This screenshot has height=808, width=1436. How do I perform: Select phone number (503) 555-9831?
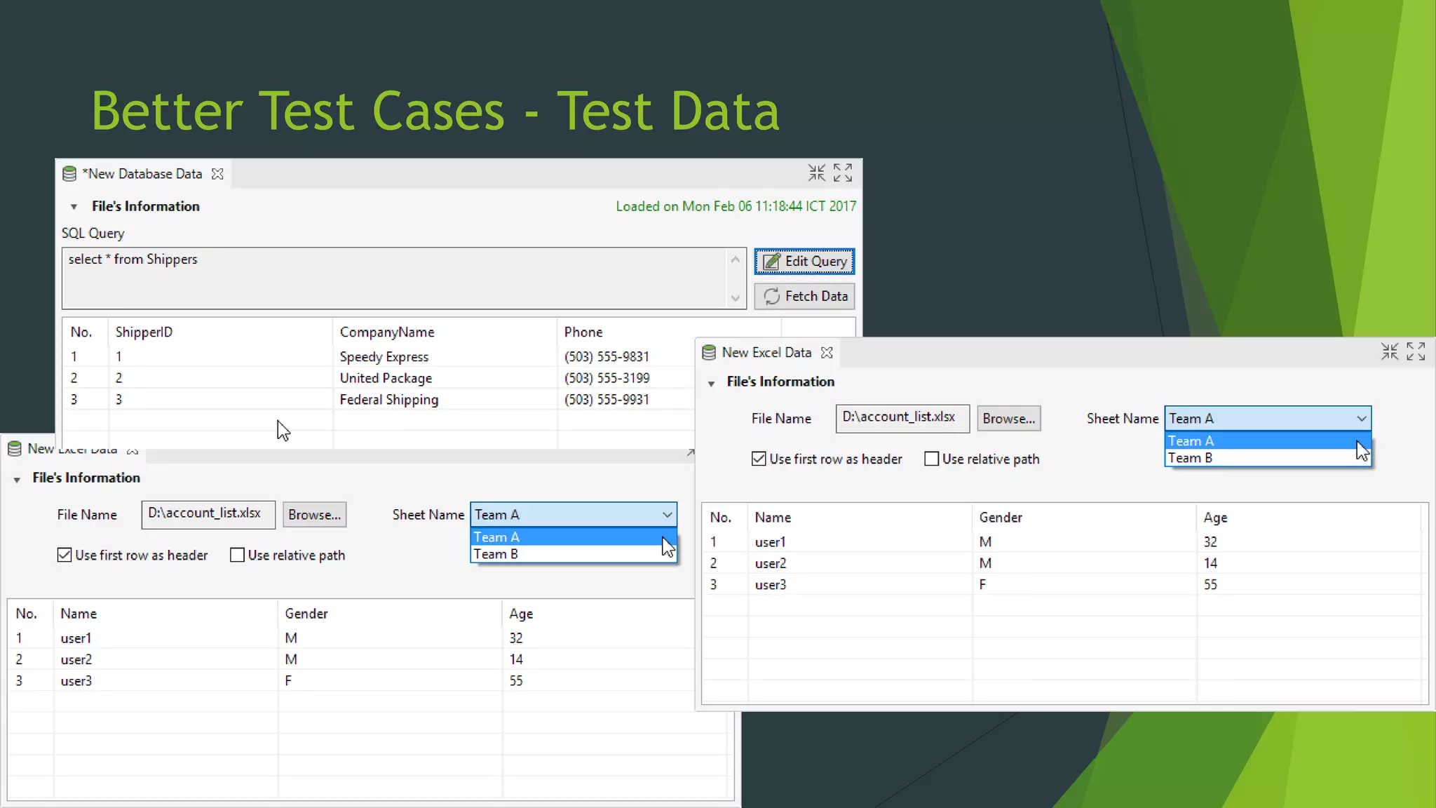point(607,356)
